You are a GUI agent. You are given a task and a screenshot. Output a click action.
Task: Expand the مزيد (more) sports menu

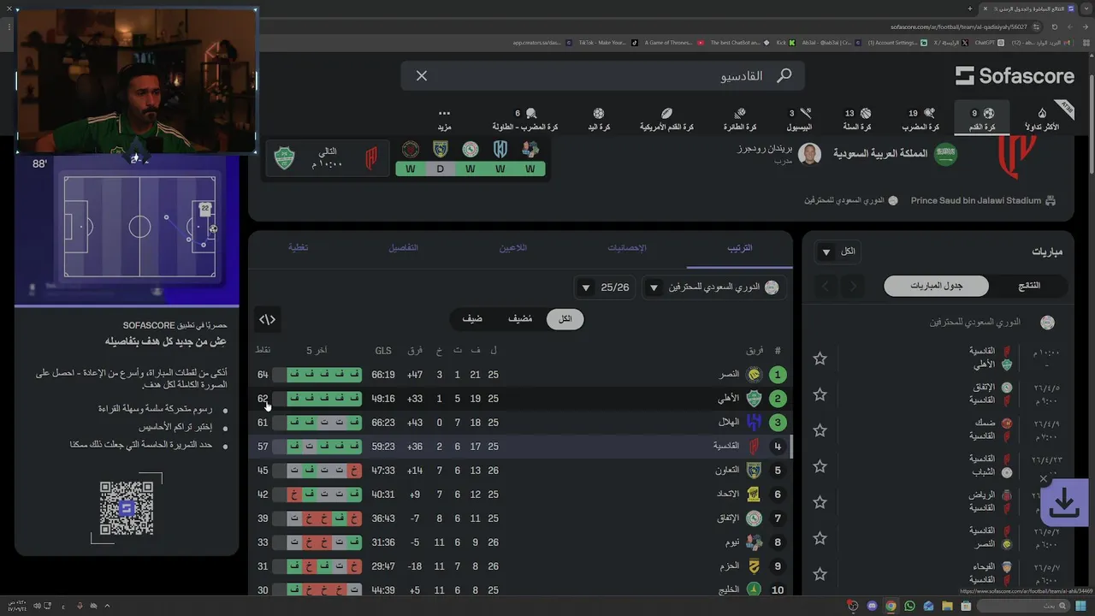444,119
